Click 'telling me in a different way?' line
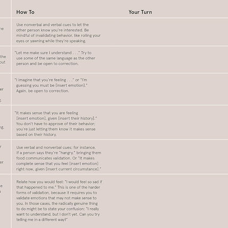 click(42, 220)
